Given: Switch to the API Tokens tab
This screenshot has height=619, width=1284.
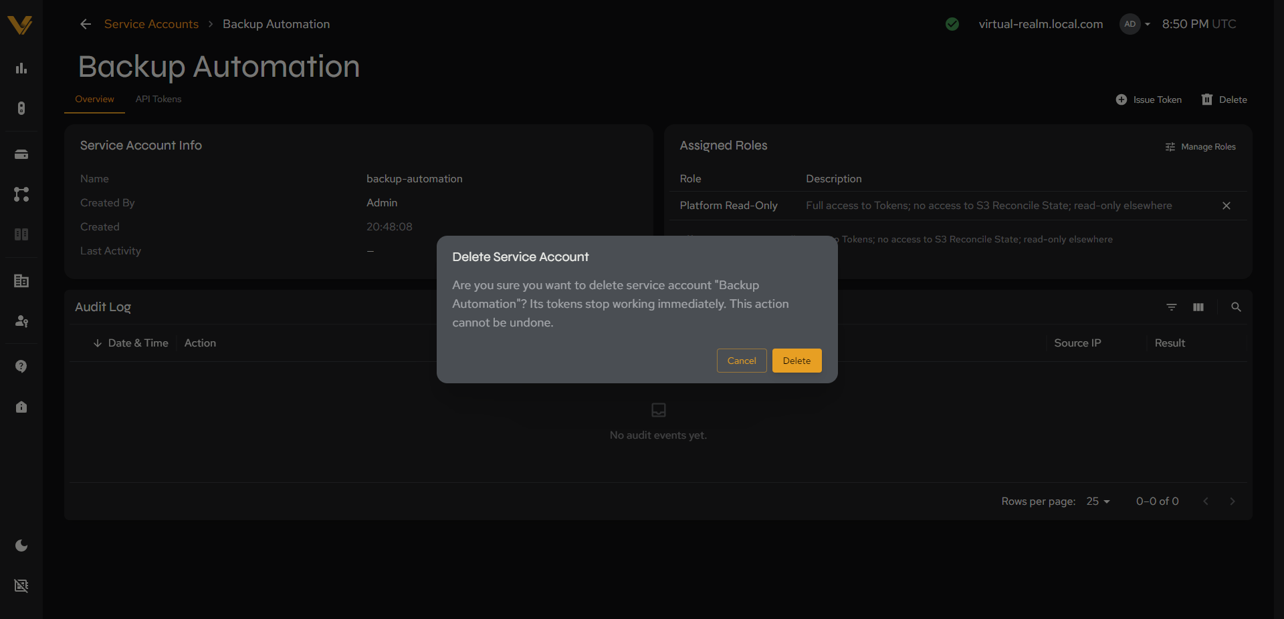Looking at the screenshot, I should click(x=158, y=99).
